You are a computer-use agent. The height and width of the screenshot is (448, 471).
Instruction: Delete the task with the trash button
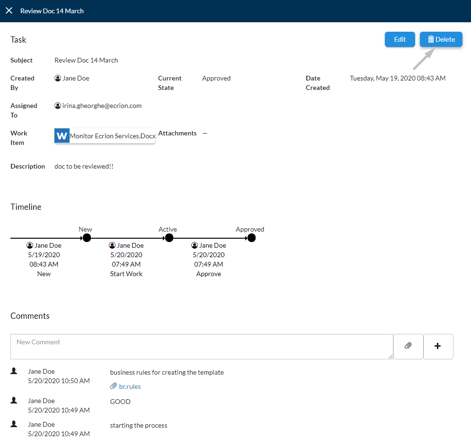(441, 39)
